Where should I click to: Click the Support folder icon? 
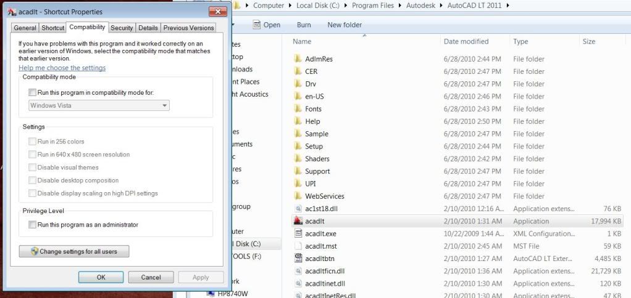pos(298,171)
